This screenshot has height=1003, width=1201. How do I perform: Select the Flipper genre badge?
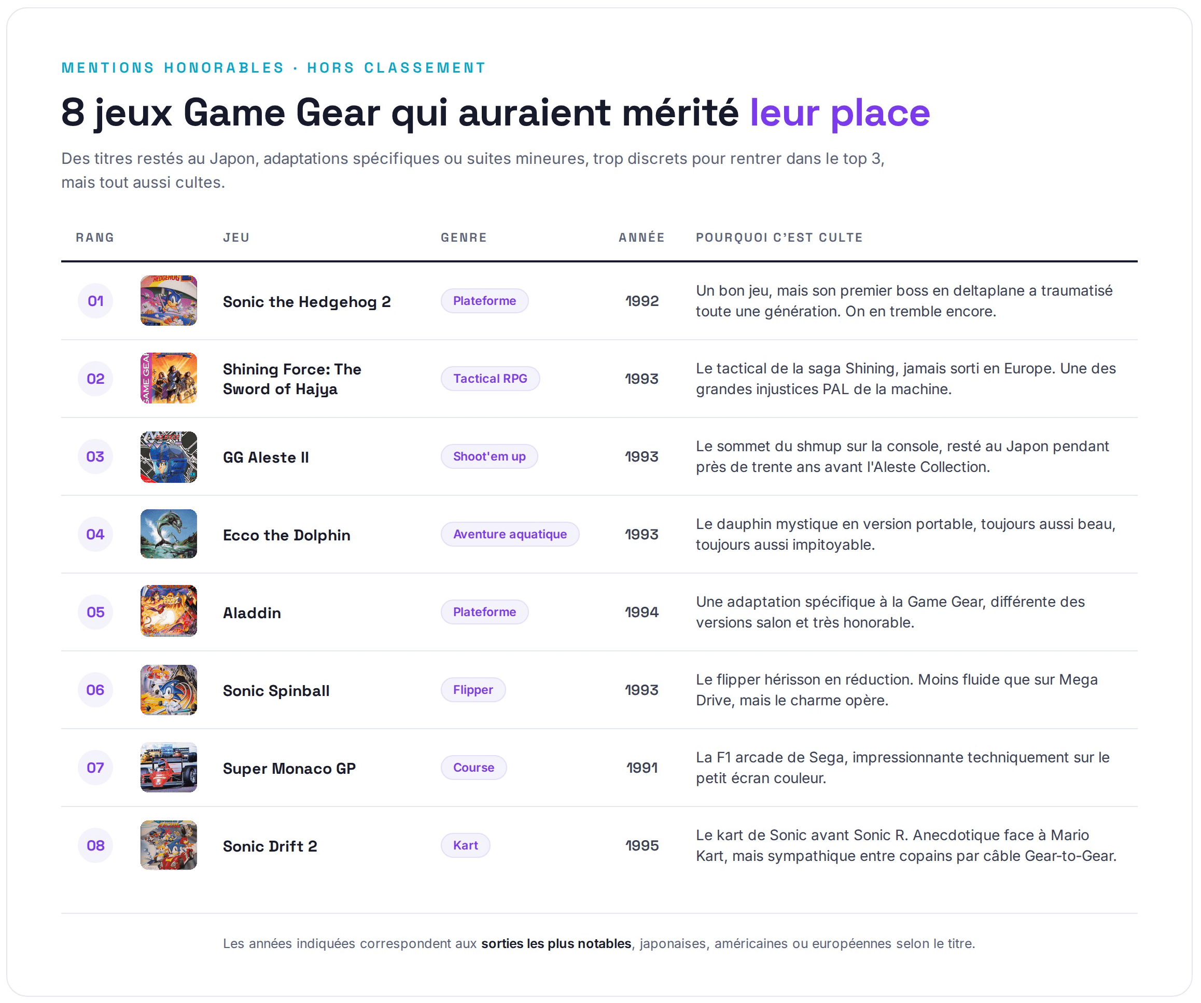473,690
